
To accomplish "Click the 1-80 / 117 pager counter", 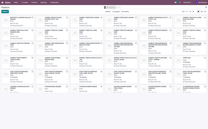I will point(185,12).
